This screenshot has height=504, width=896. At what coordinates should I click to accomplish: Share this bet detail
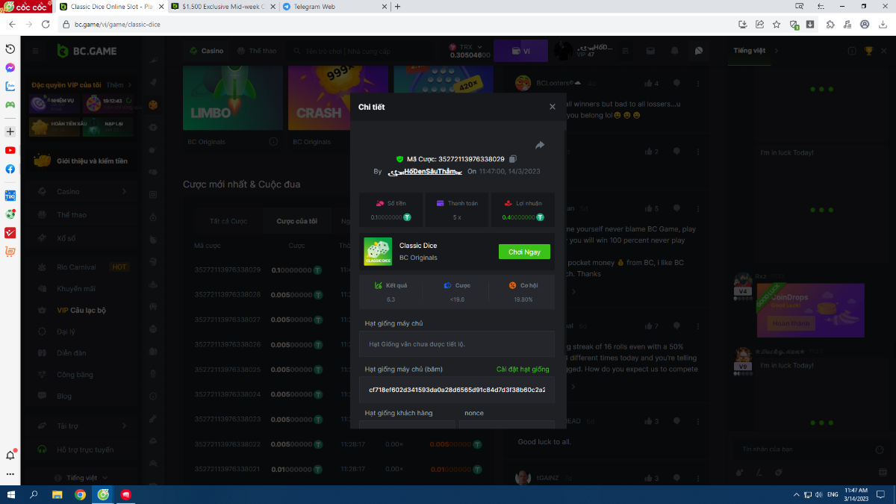tap(540, 145)
